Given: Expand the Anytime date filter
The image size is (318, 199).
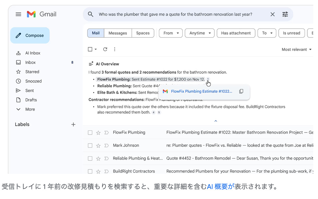Looking at the screenshot, I should pyautogui.click(x=200, y=33).
